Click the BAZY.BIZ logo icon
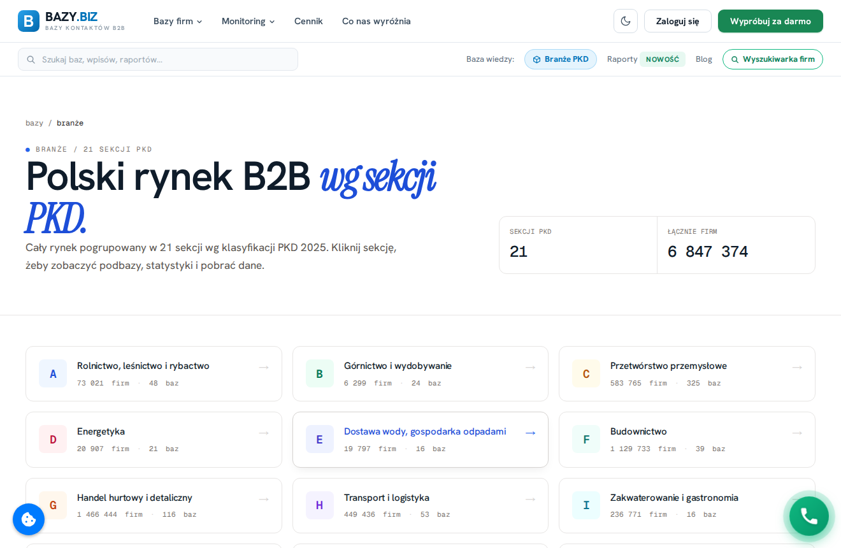The height and width of the screenshot is (548, 841). coord(29,21)
